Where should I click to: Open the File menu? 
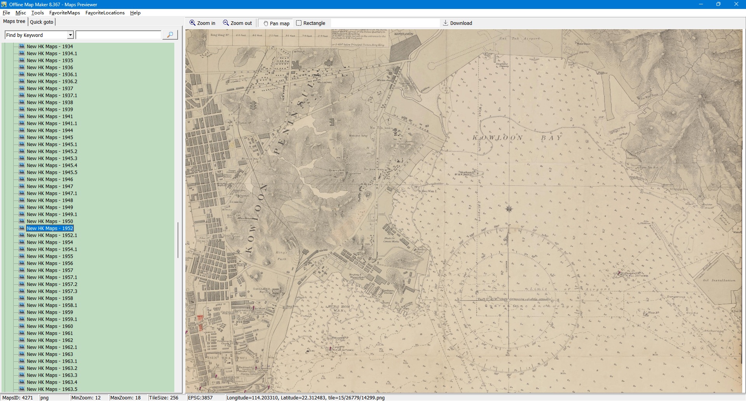(x=6, y=13)
